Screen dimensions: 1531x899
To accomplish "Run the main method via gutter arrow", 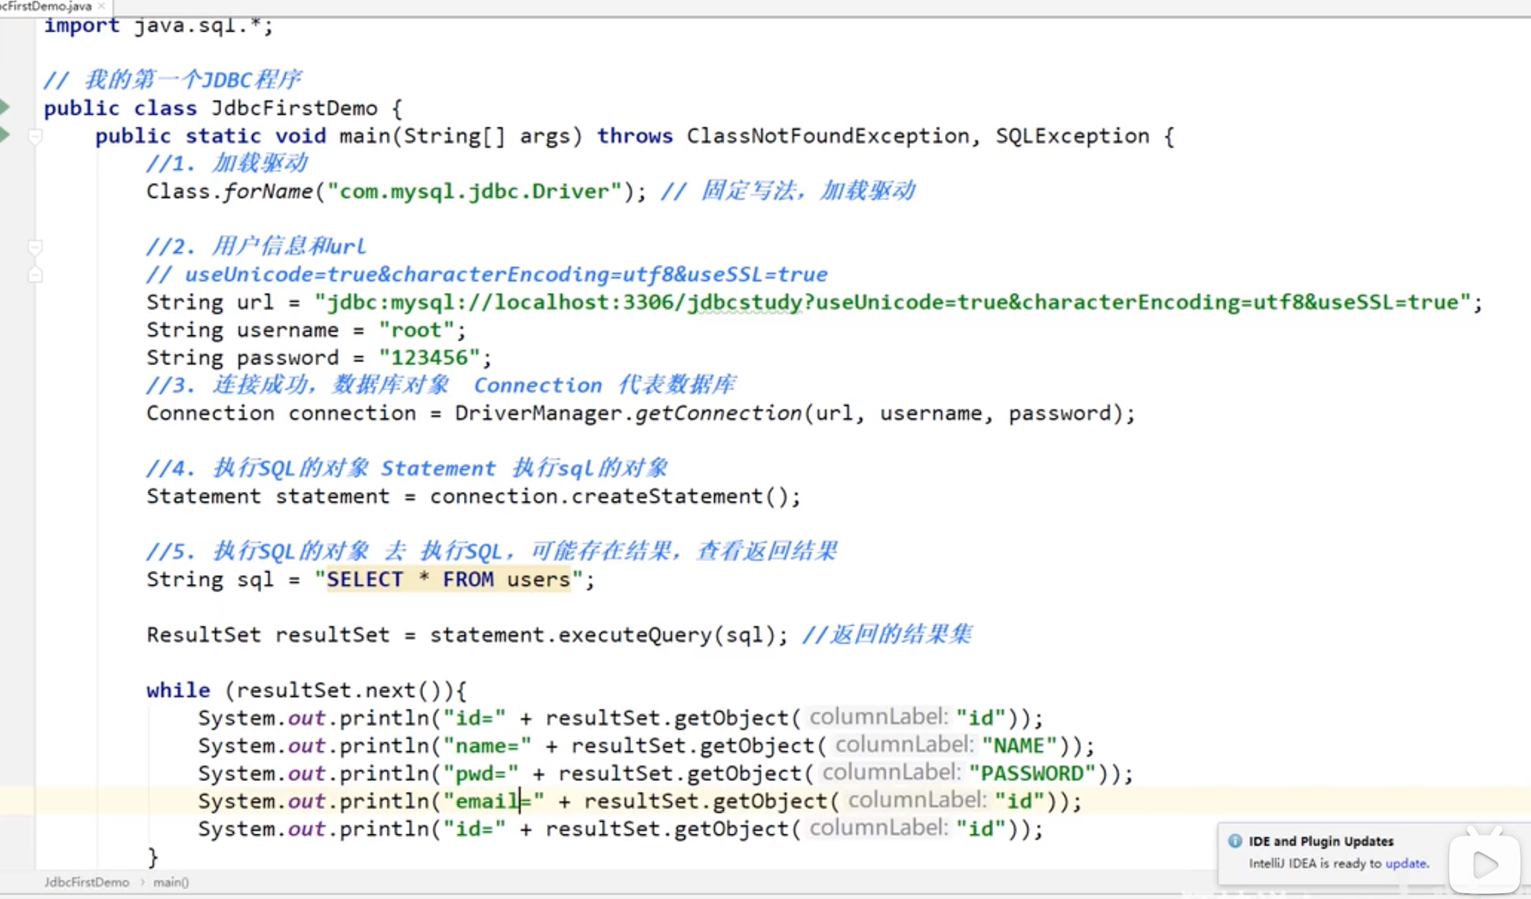I will pos(4,135).
